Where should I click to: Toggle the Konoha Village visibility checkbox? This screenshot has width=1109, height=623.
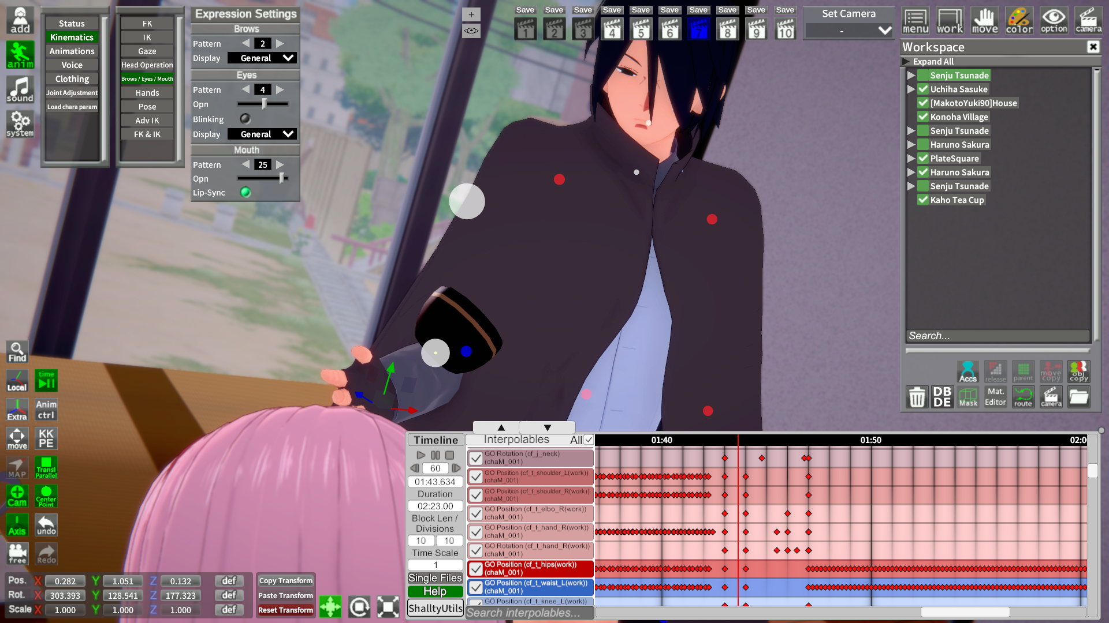click(x=923, y=117)
